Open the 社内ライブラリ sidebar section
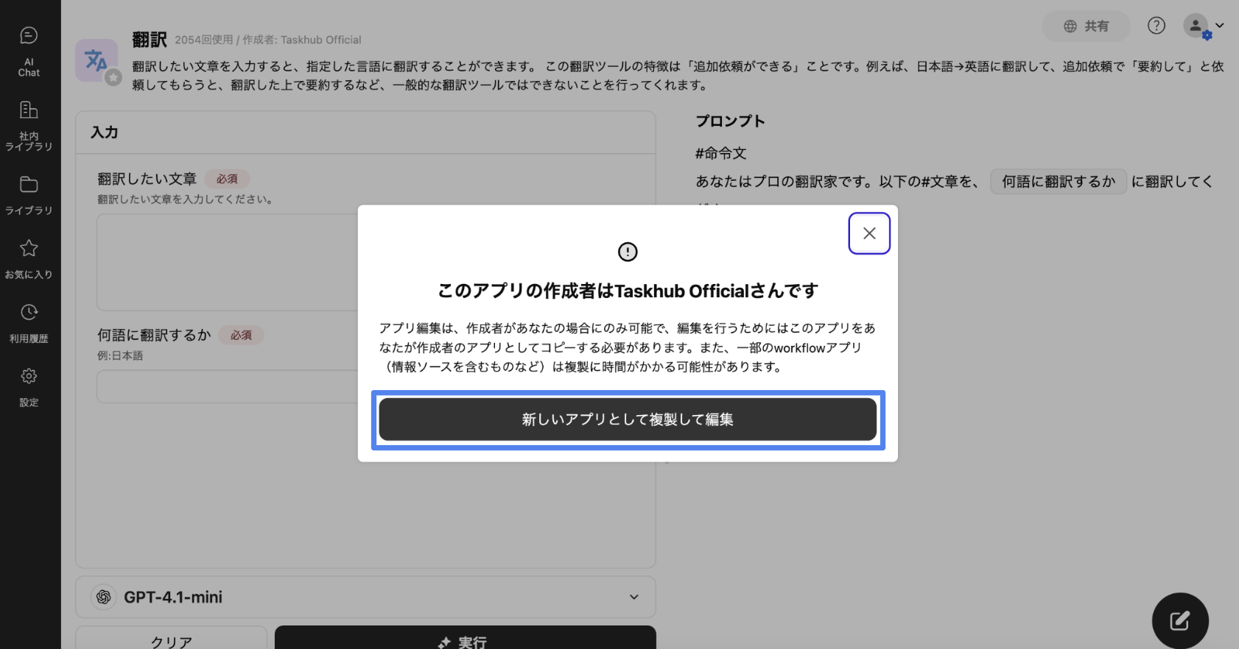This screenshot has height=649, width=1239. pos(29,125)
